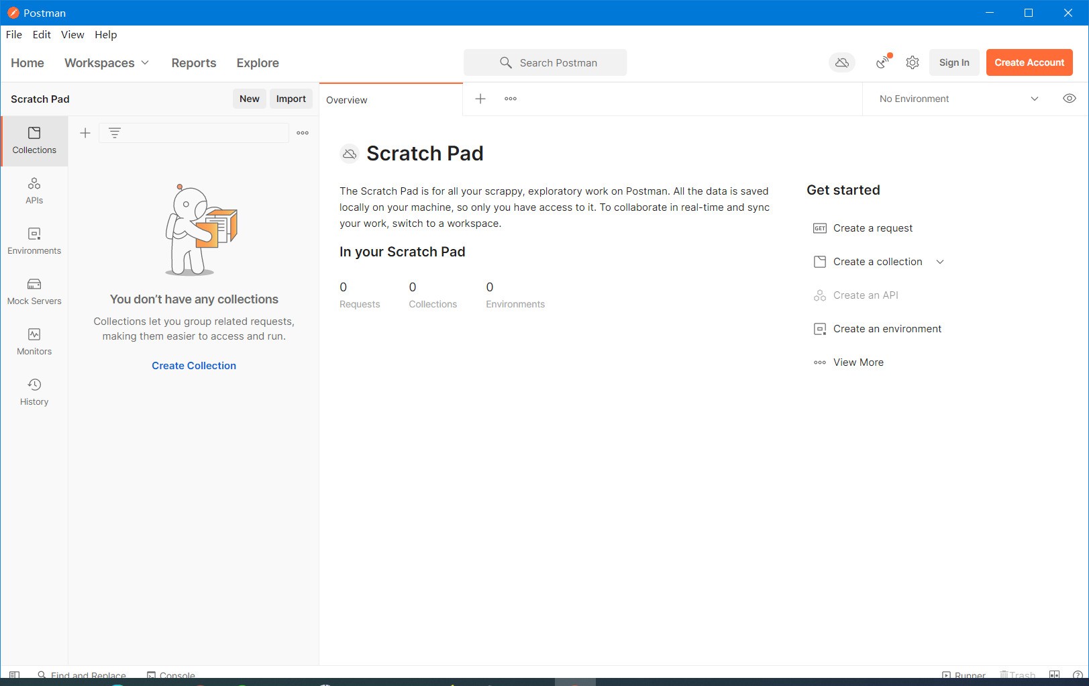Open the Mock Servers sidebar section
The height and width of the screenshot is (686, 1089).
(34, 292)
